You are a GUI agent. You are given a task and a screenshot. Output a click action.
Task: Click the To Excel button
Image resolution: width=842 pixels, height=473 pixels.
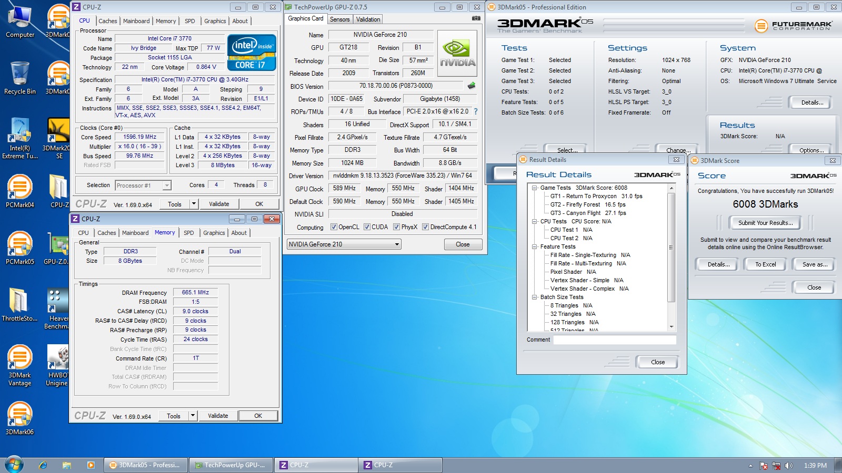click(x=765, y=264)
